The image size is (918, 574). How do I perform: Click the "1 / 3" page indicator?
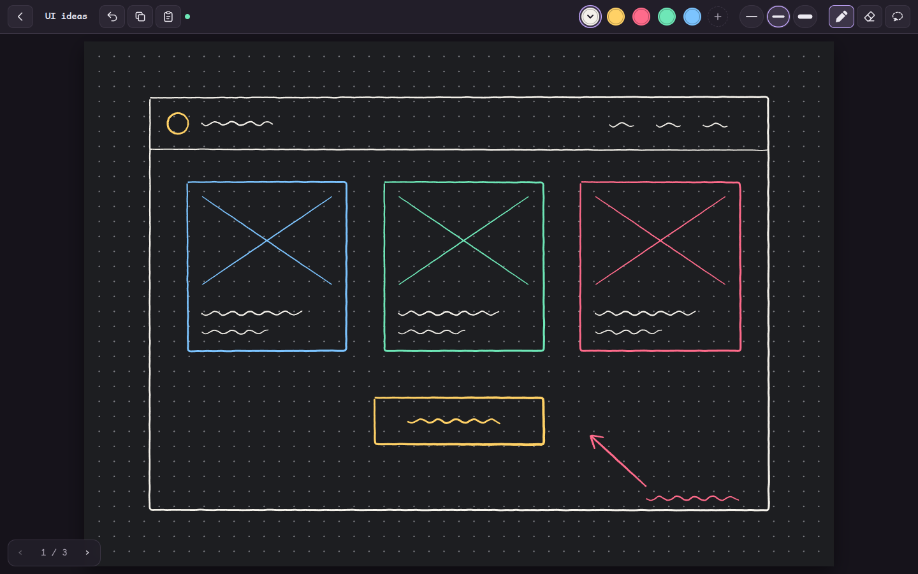coord(54,553)
